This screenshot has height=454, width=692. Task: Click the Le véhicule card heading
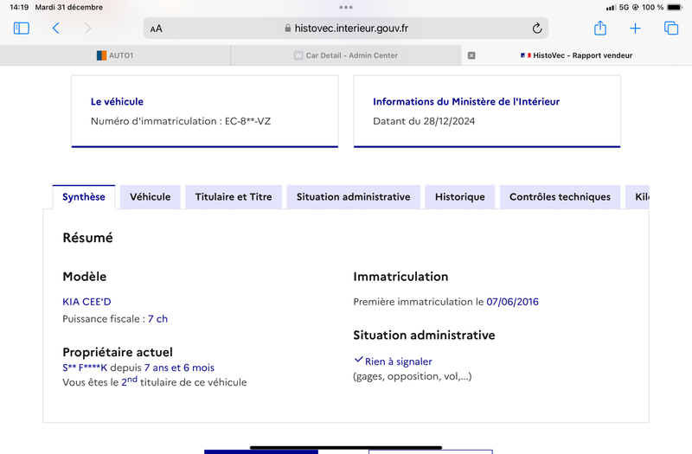(x=117, y=101)
